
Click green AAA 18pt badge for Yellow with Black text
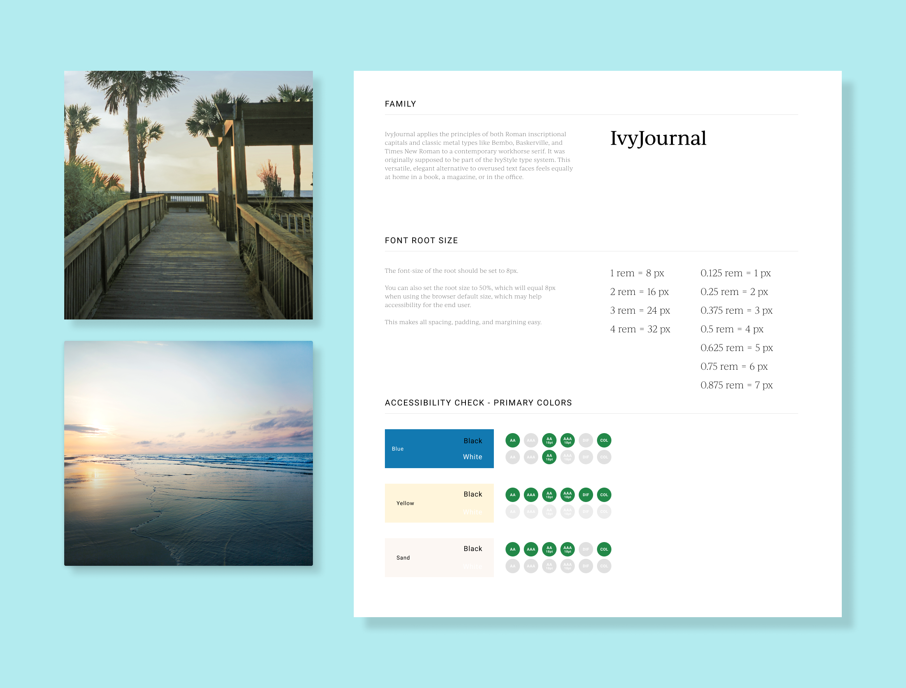pos(567,495)
